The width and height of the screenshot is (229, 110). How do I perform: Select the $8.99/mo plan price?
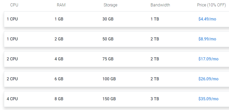point(207,39)
